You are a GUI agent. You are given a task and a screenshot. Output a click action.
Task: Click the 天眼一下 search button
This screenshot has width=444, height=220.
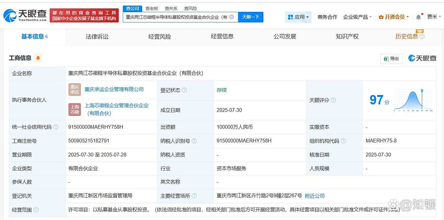point(251,17)
